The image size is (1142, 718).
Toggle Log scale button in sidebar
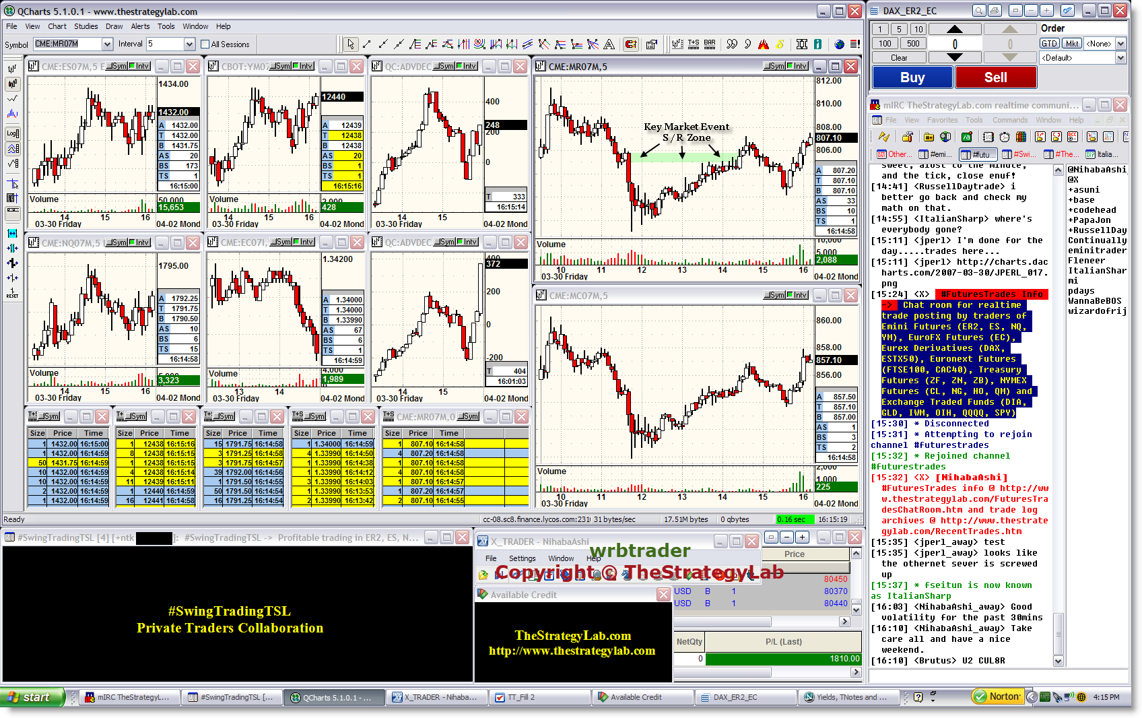pyautogui.click(x=12, y=133)
